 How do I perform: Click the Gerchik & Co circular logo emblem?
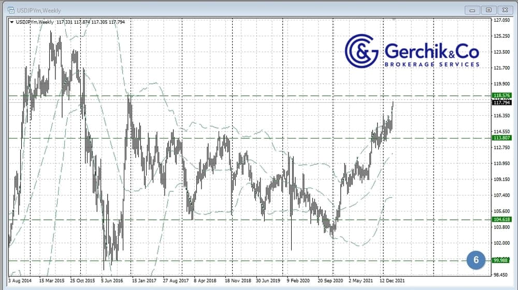(x=362, y=51)
